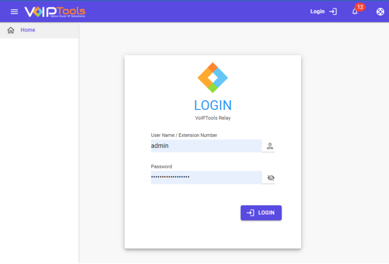Click the purple LOGIN button
The height and width of the screenshot is (264, 389).
point(261,213)
